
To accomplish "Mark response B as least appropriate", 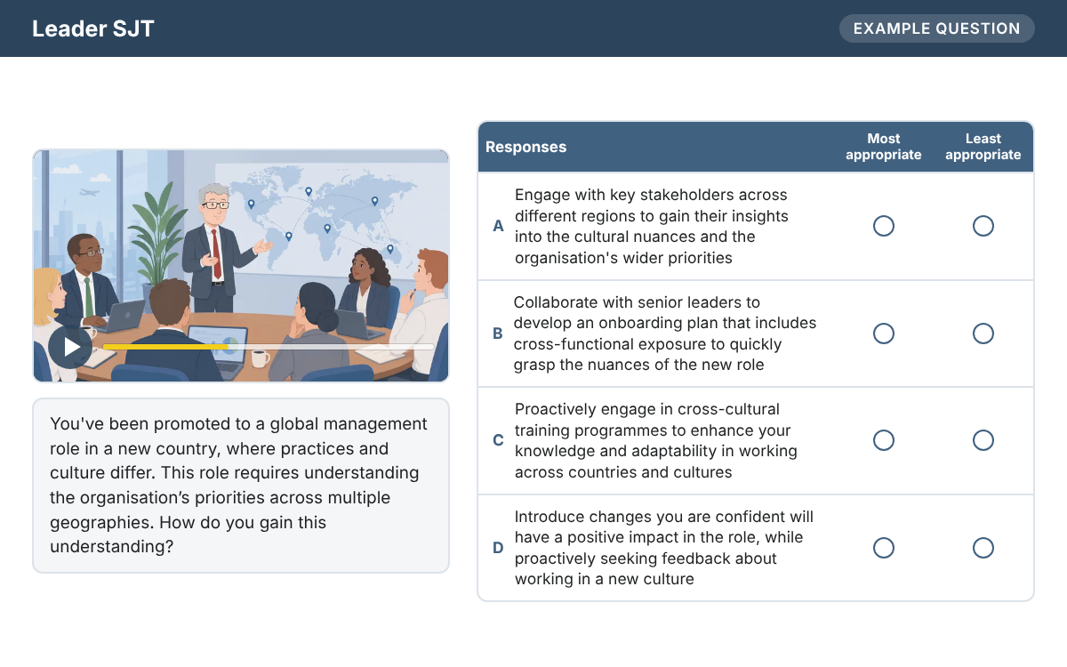I will (x=983, y=333).
